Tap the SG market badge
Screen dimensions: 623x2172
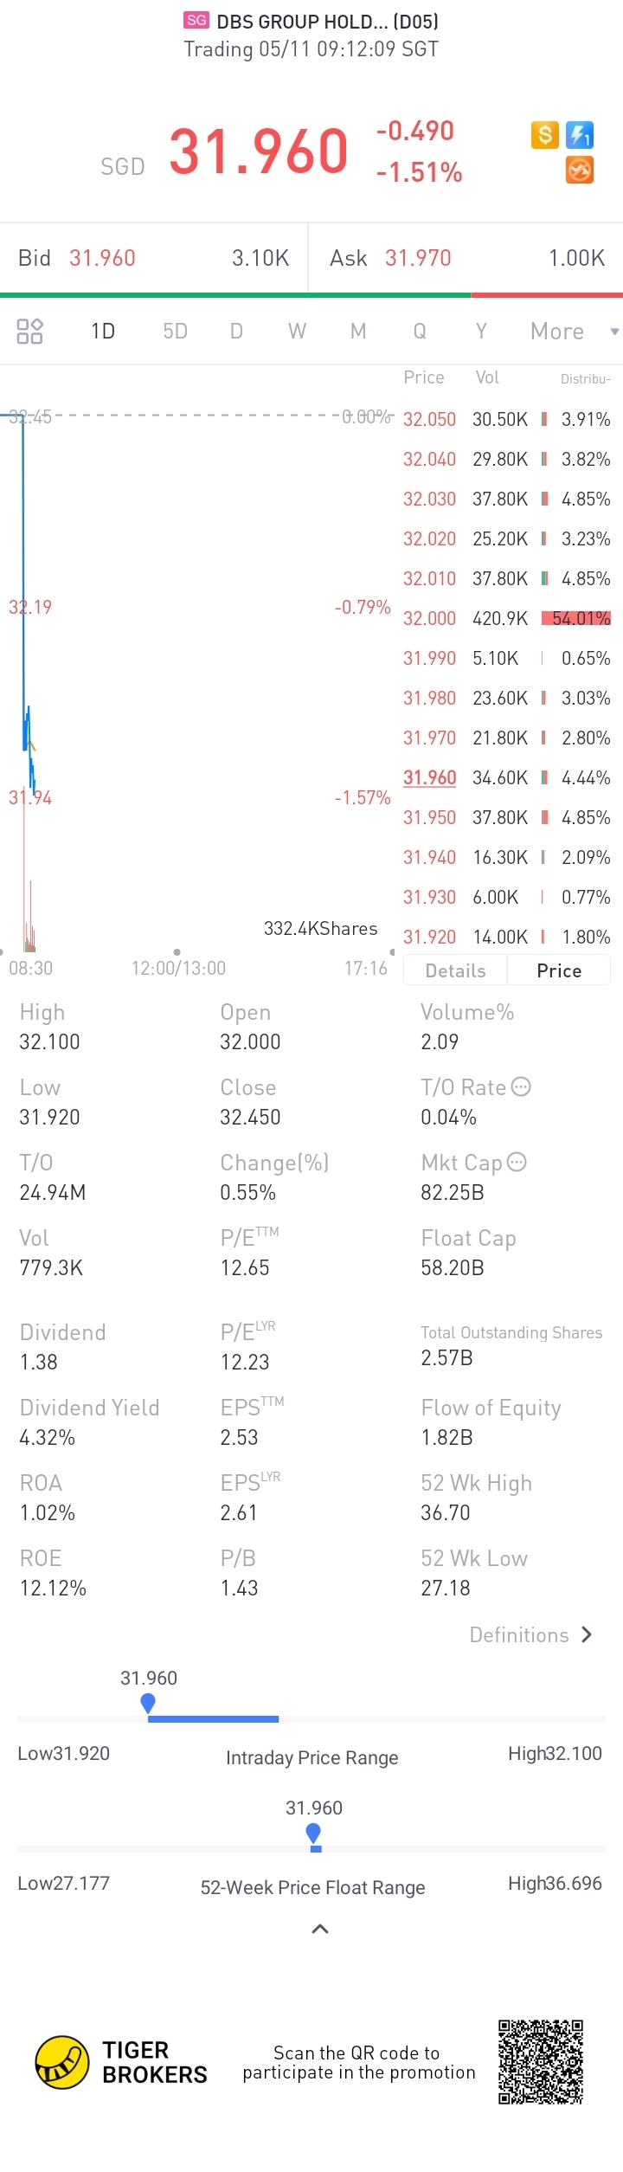tap(196, 20)
